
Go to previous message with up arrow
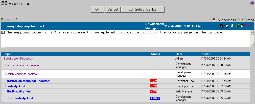(227, 26)
